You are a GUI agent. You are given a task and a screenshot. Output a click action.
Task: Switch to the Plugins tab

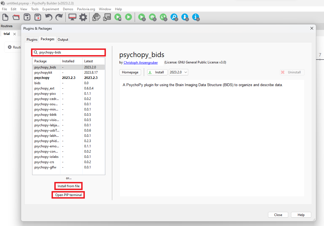click(x=32, y=40)
